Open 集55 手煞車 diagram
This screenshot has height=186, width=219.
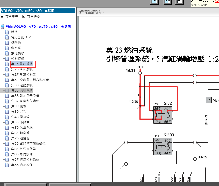[x=20, y=122]
